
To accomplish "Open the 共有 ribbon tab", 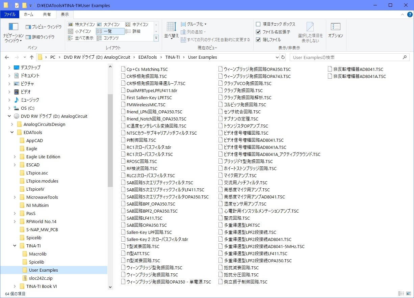I will point(47,14).
